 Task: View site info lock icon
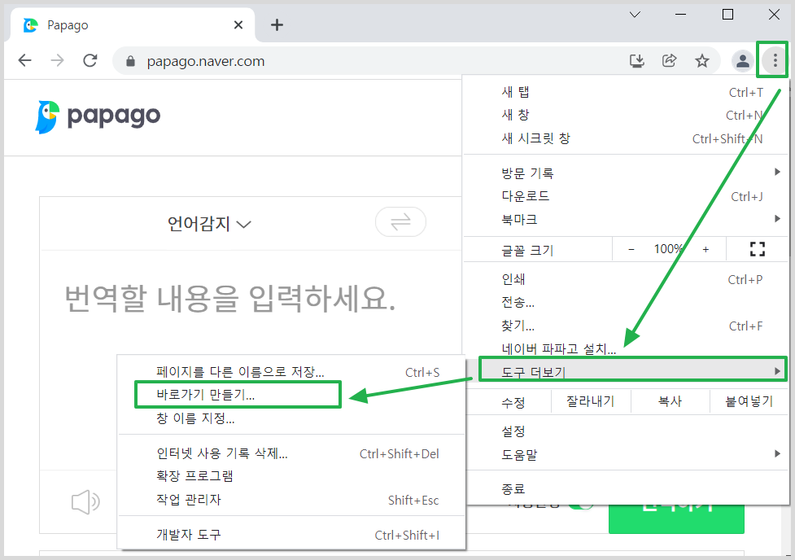coord(130,61)
